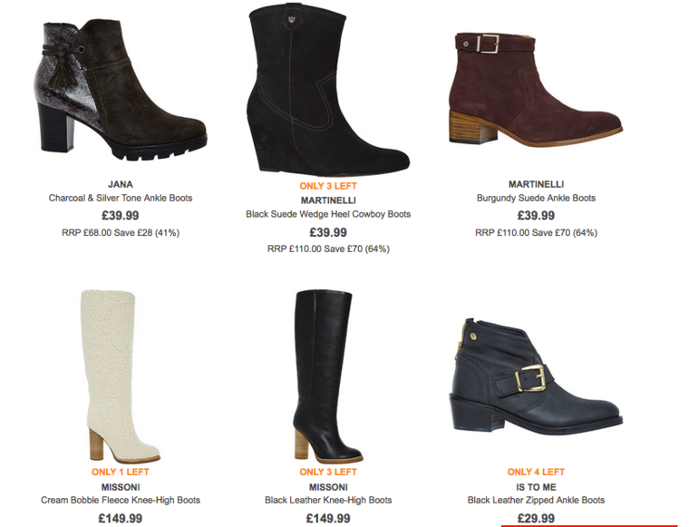This screenshot has height=527, width=698.
Task: Open 'Black Leather Zipped Ankle Boots' link
Action: click(536, 500)
